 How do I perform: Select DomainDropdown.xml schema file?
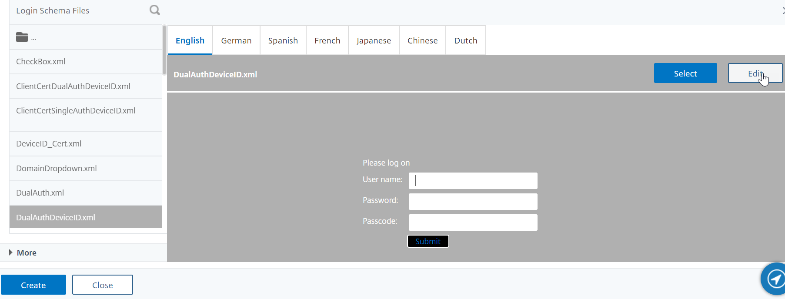[86, 168]
